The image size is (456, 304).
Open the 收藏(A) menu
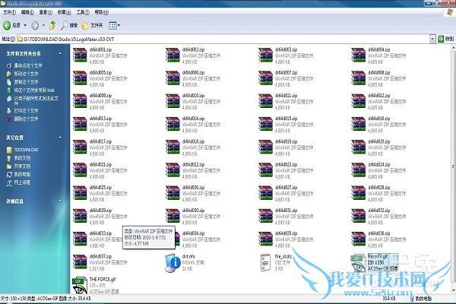65,12
